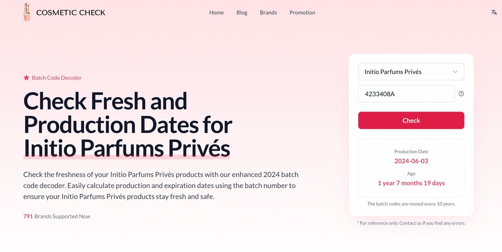Image resolution: width=502 pixels, height=252 pixels.
Task: Click the 791 Brands Supported Now text
Action: pos(57,216)
